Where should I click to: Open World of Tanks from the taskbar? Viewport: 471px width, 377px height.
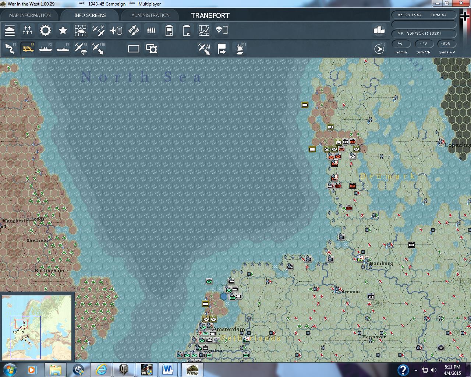point(123,370)
